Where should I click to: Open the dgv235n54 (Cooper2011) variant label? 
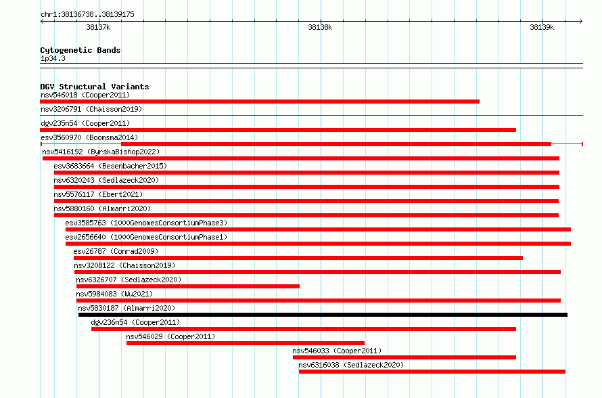(x=85, y=123)
